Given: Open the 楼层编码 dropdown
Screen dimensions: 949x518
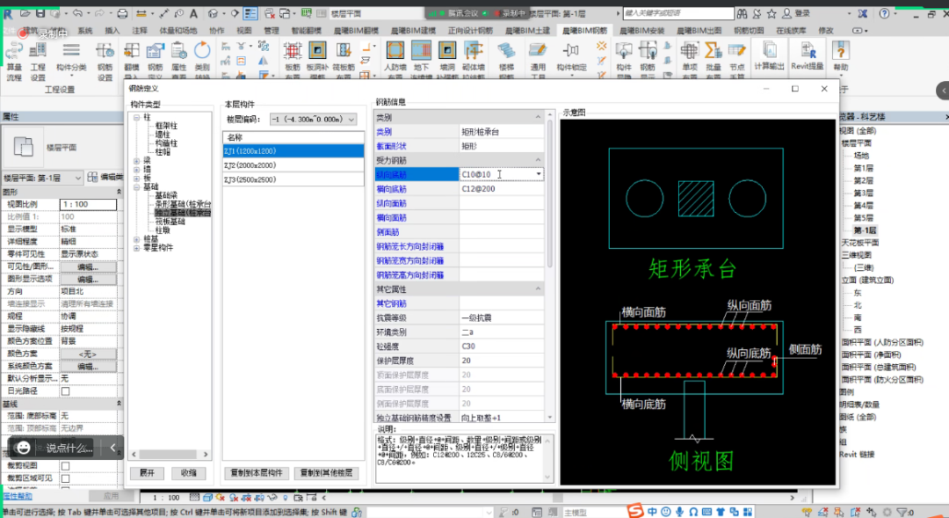Looking at the screenshot, I should (351, 120).
